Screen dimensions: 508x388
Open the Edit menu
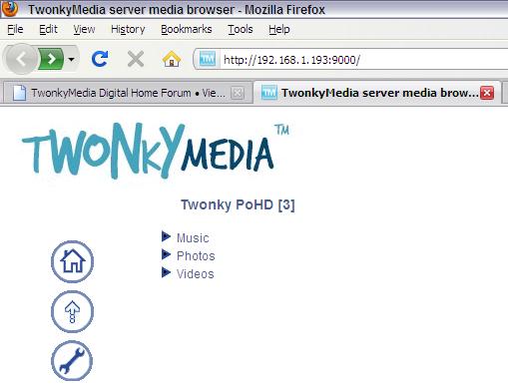click(48, 29)
